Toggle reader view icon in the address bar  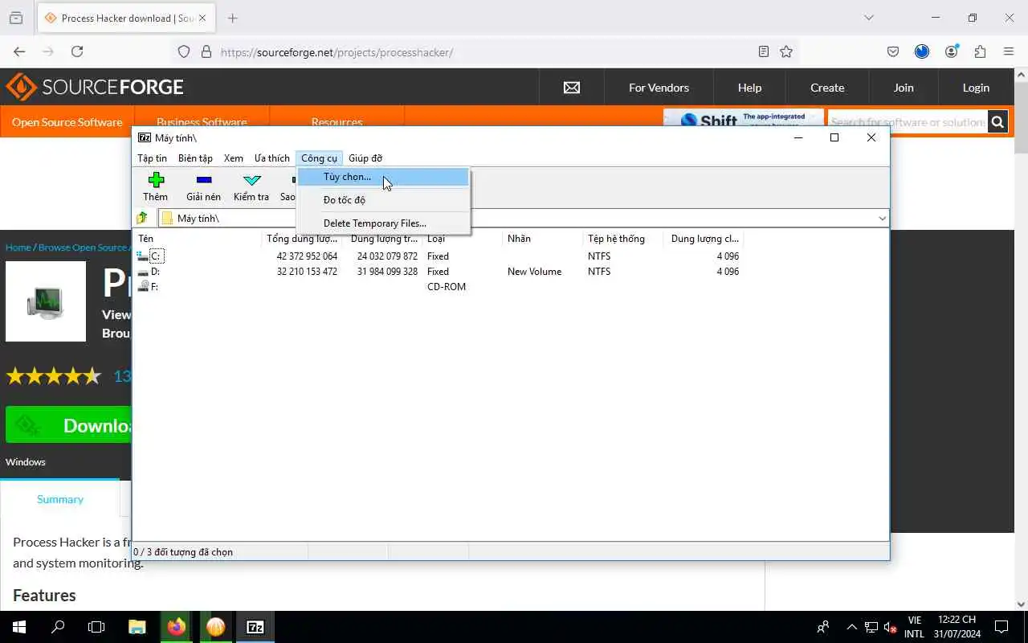point(764,51)
